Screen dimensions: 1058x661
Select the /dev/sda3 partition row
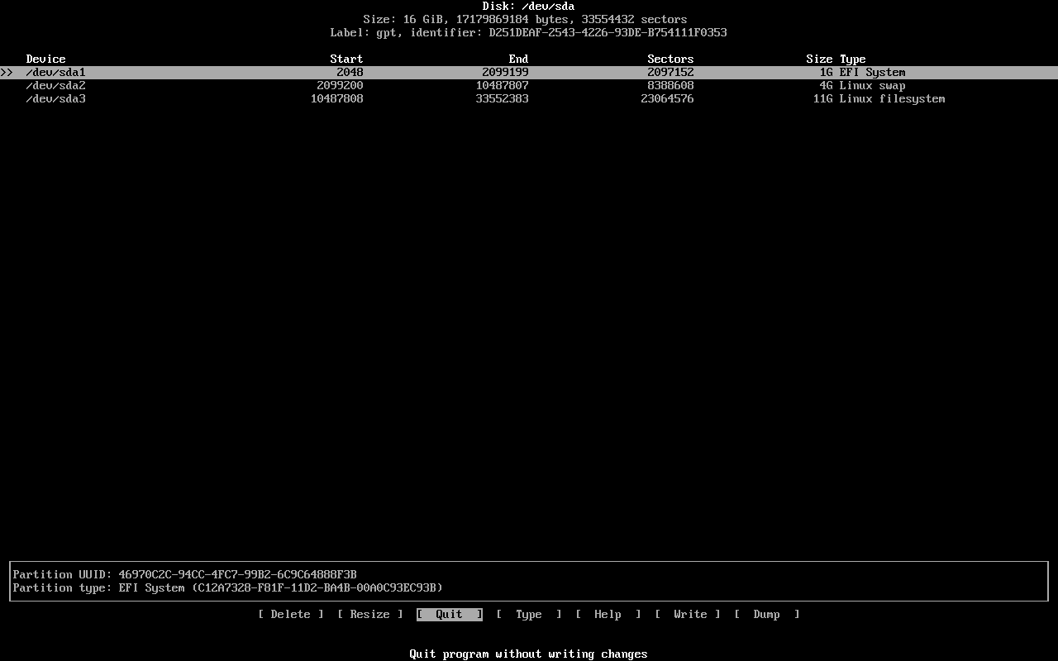[x=55, y=98]
